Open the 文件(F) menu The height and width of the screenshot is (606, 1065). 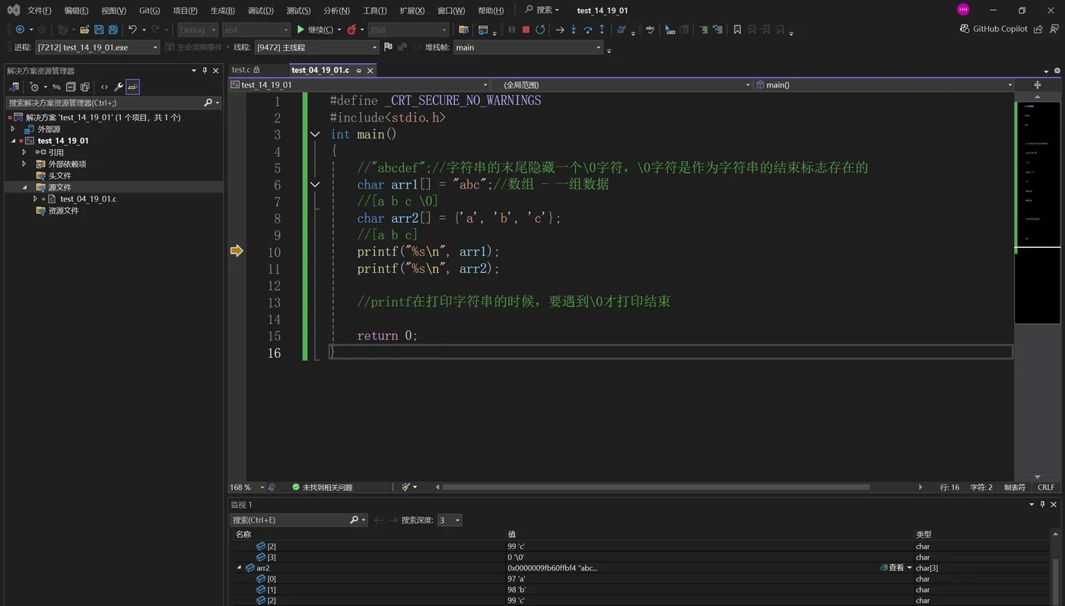point(39,11)
